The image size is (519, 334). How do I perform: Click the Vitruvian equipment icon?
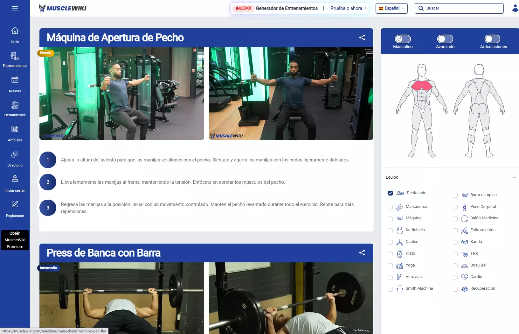tap(400, 277)
